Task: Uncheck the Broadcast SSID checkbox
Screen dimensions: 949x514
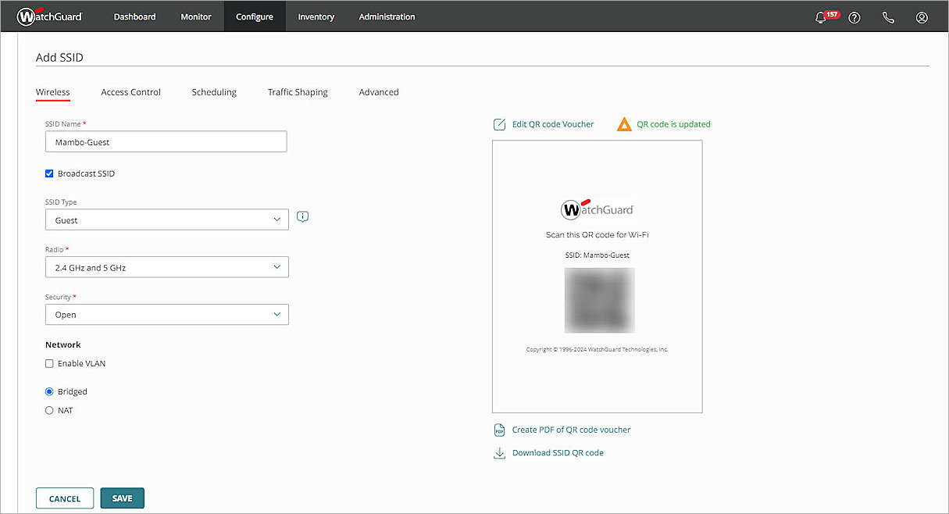Action: coord(48,173)
